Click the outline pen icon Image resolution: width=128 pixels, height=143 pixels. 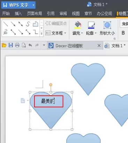click(91, 25)
